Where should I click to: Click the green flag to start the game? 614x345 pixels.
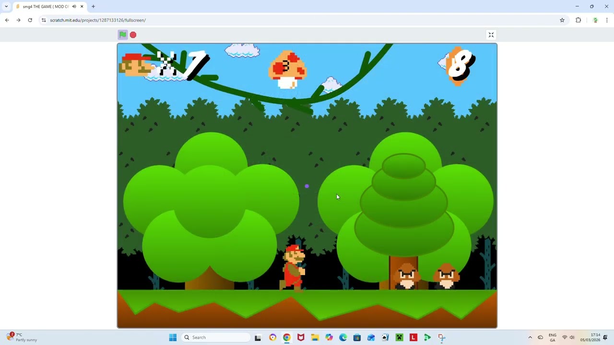tap(123, 34)
